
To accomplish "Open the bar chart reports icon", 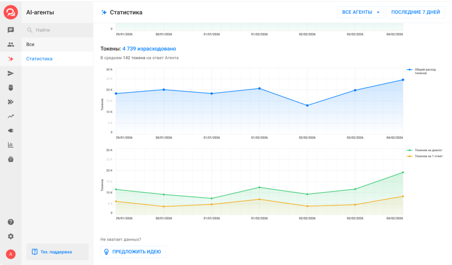I will (11, 145).
